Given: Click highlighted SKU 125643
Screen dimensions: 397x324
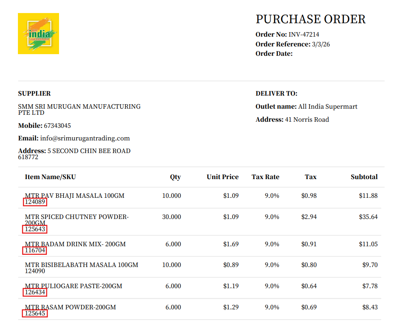Looking at the screenshot, I should 35,230.
